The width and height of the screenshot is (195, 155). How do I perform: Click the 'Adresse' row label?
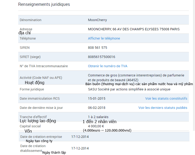point(26,29)
